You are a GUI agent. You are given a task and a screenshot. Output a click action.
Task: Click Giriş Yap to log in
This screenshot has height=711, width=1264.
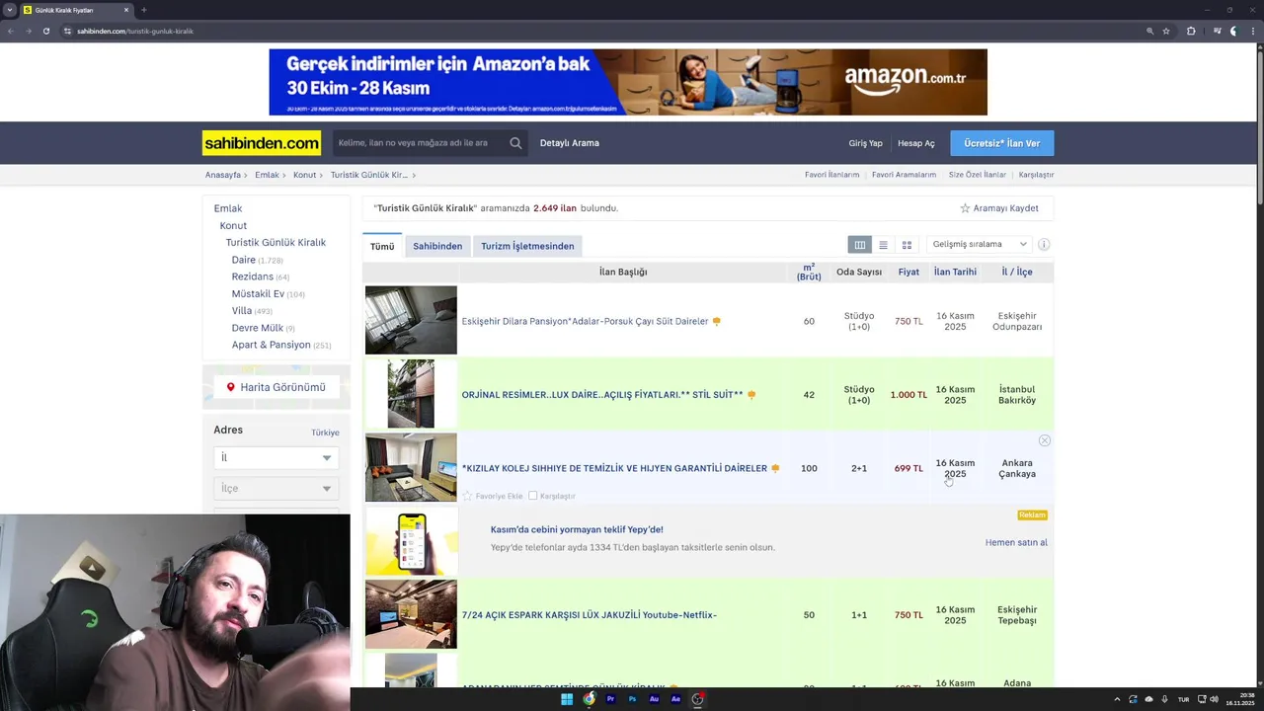865,143
